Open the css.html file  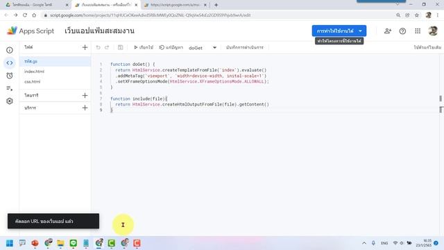click(x=55, y=82)
